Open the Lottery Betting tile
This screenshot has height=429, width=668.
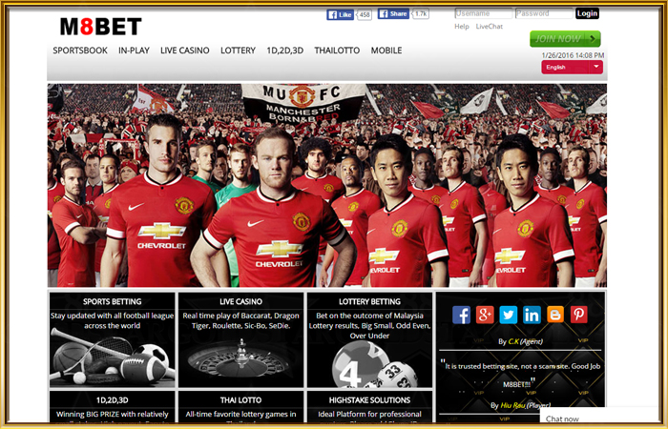(x=369, y=340)
